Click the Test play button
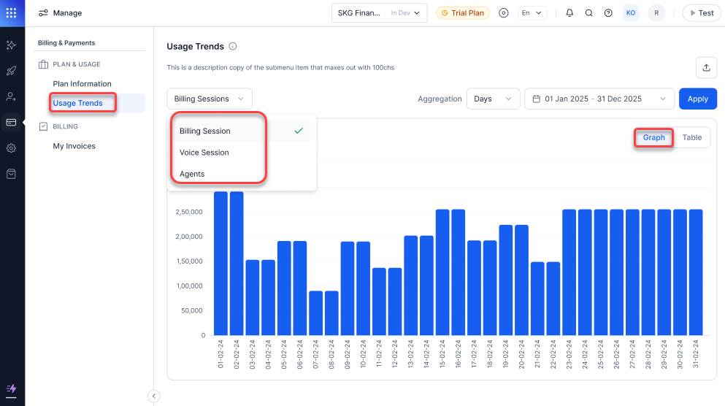This screenshot has height=406, width=725. [x=700, y=13]
